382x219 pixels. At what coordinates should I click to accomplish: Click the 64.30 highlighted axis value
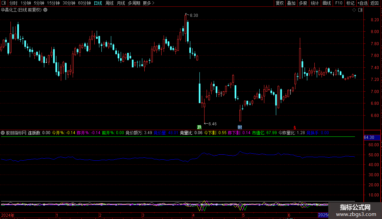coord(372,137)
